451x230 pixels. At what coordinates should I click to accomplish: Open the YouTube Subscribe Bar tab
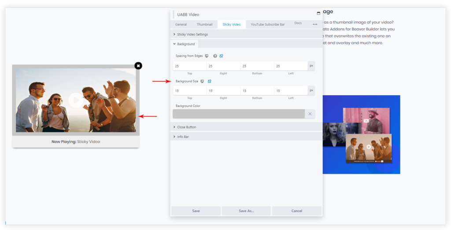click(x=268, y=25)
